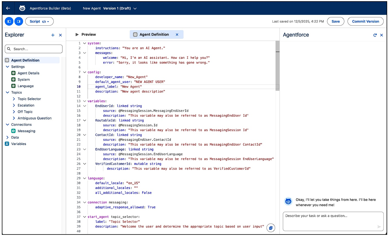Click the copy code icon in editor
The width and height of the screenshot is (389, 236).
(271, 228)
